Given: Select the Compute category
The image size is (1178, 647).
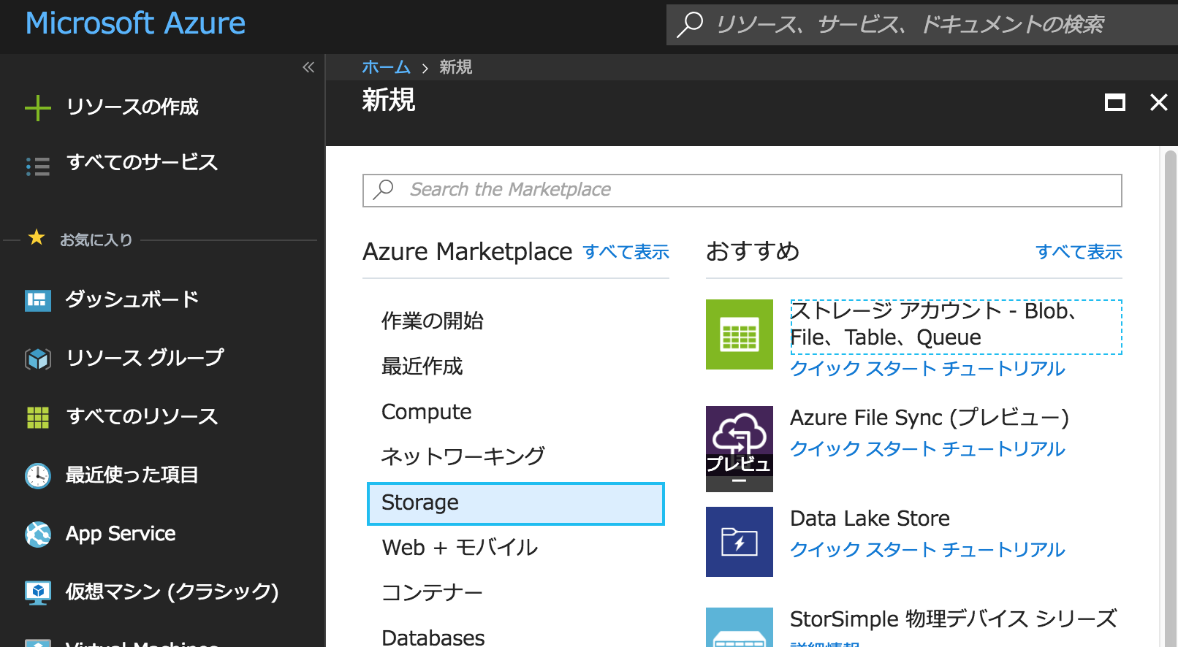Looking at the screenshot, I should (427, 412).
